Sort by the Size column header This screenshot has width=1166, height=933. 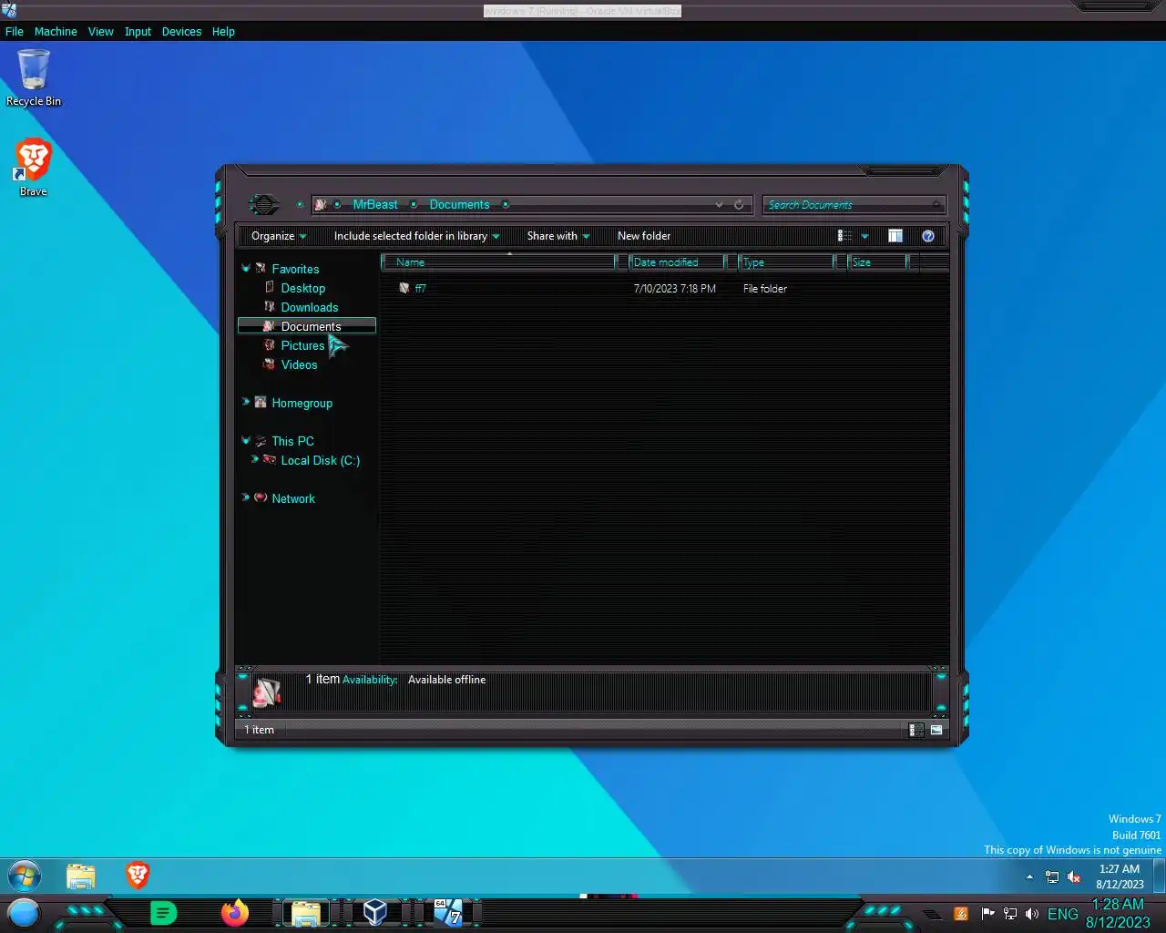coord(877,262)
